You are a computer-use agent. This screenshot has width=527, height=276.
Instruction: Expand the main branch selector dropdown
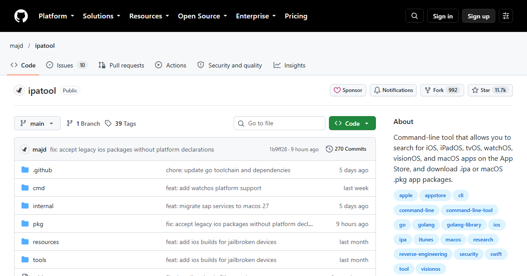pyautogui.click(x=37, y=124)
